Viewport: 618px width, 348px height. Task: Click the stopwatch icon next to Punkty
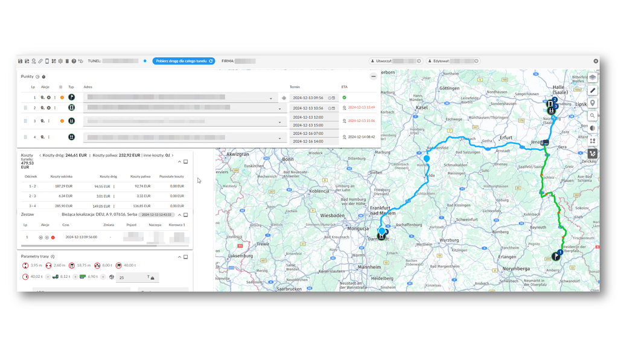pyautogui.click(x=43, y=77)
